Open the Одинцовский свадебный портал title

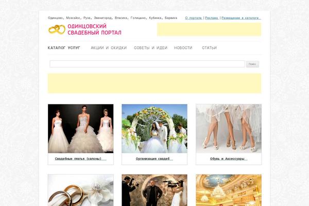[x=94, y=29]
